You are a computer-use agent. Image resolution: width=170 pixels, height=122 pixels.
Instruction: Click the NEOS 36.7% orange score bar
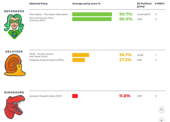coord(81,55)
